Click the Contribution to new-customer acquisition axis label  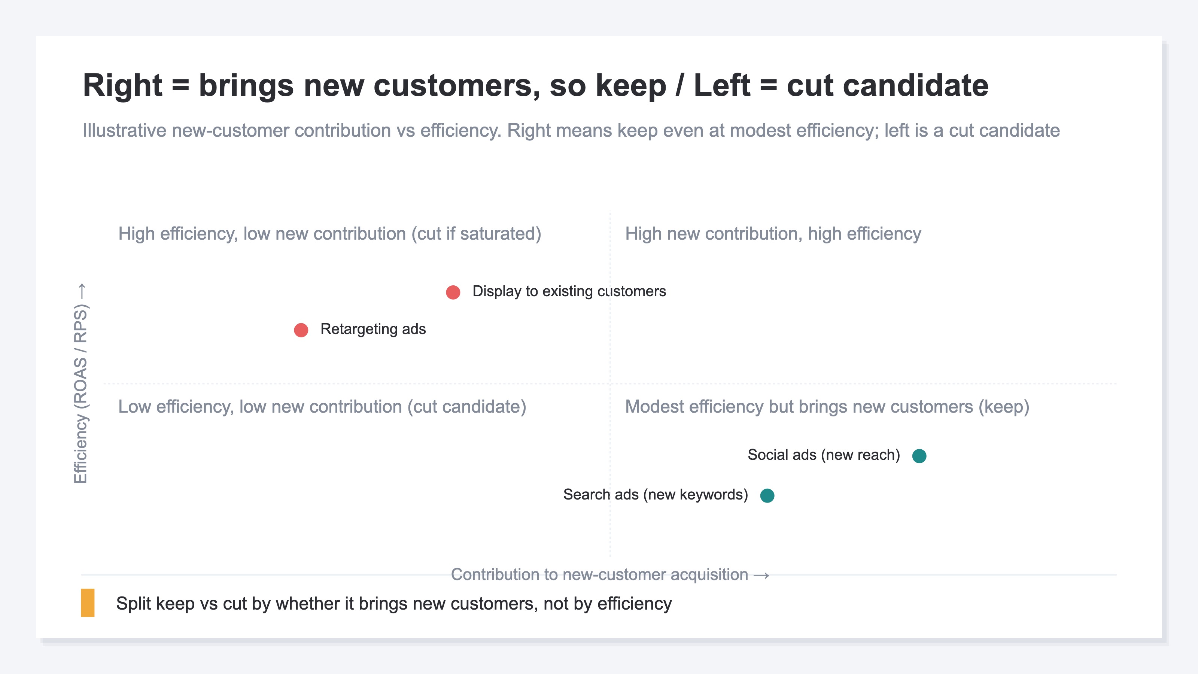click(x=610, y=574)
